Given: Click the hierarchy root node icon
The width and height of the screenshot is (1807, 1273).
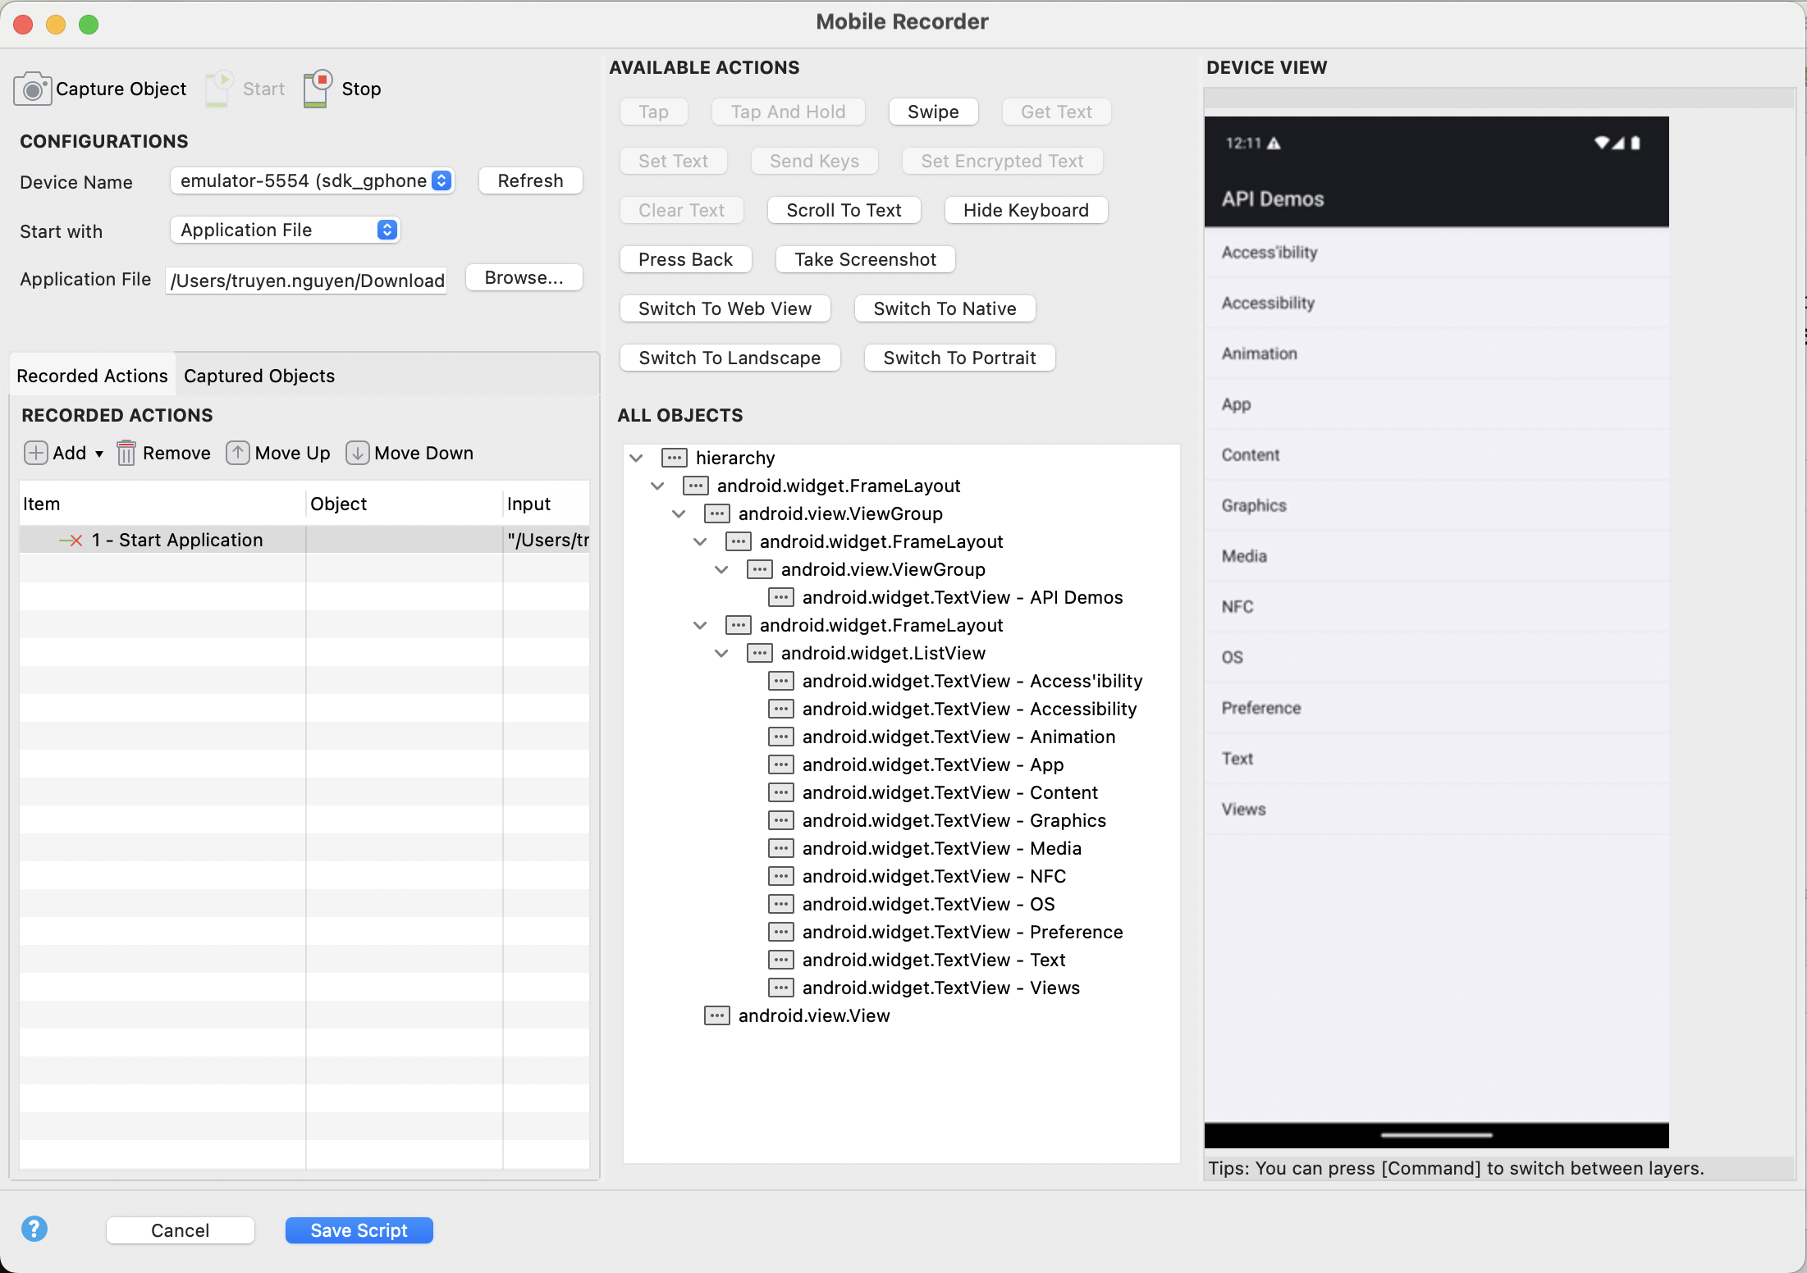Looking at the screenshot, I should coord(674,458).
